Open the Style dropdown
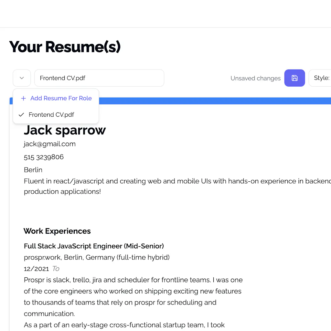 click(320, 78)
